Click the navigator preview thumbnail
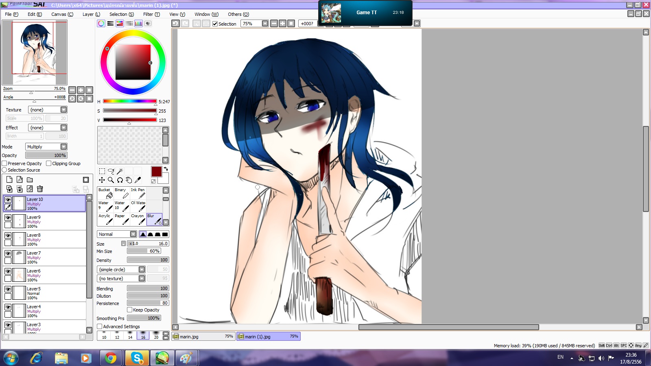Screen dimensions: 651x366 [x=35, y=52]
